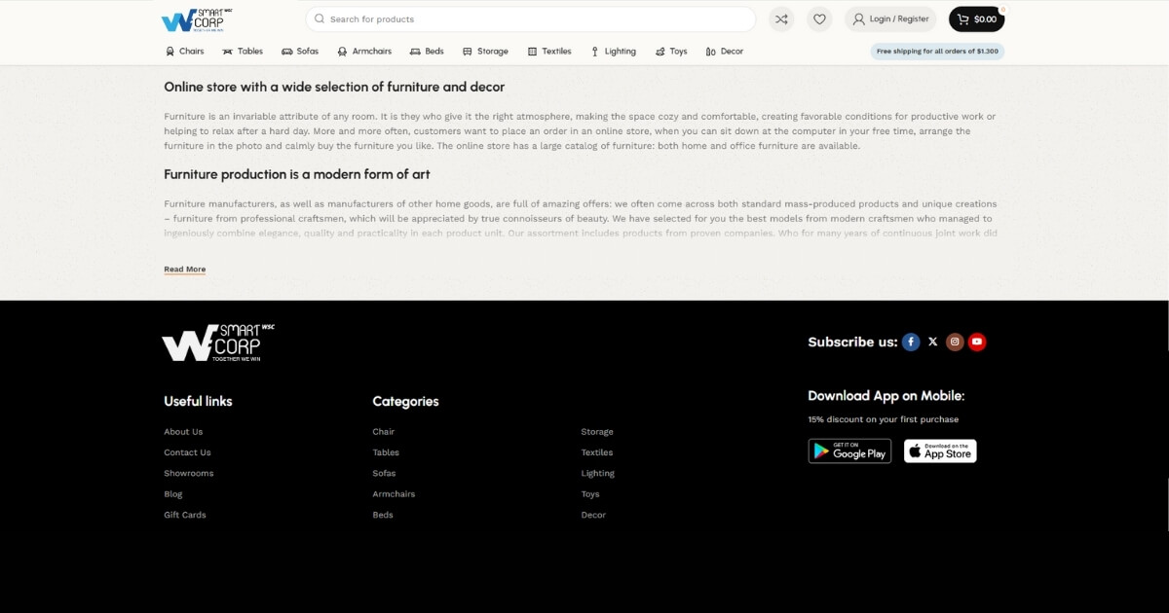This screenshot has height=613, width=1169.
Task: Open the wishlist heart icon
Action: coord(819,19)
